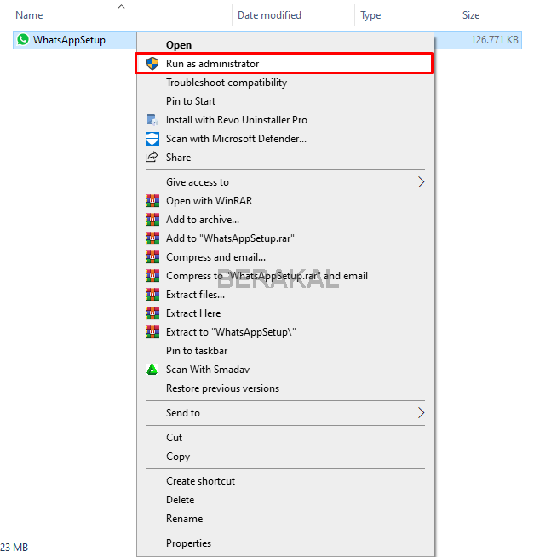
Task: Expand the Send to submenu arrow
Action: coord(421,413)
